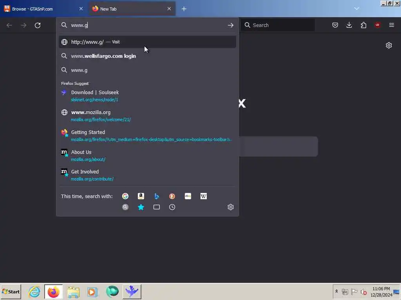Image resolution: width=401 pixels, height=300 pixels.
Task: Reload the current page
Action: click(38, 25)
